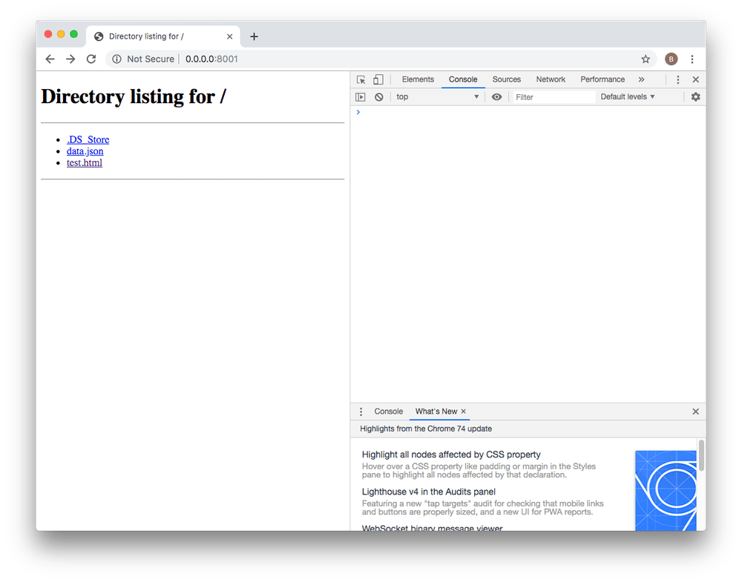The height and width of the screenshot is (582, 742).
Task: Open the test.html link
Action: tap(84, 162)
